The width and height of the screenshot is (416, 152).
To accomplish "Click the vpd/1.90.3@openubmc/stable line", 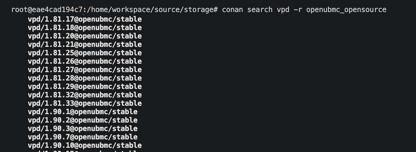I will [83, 129].
